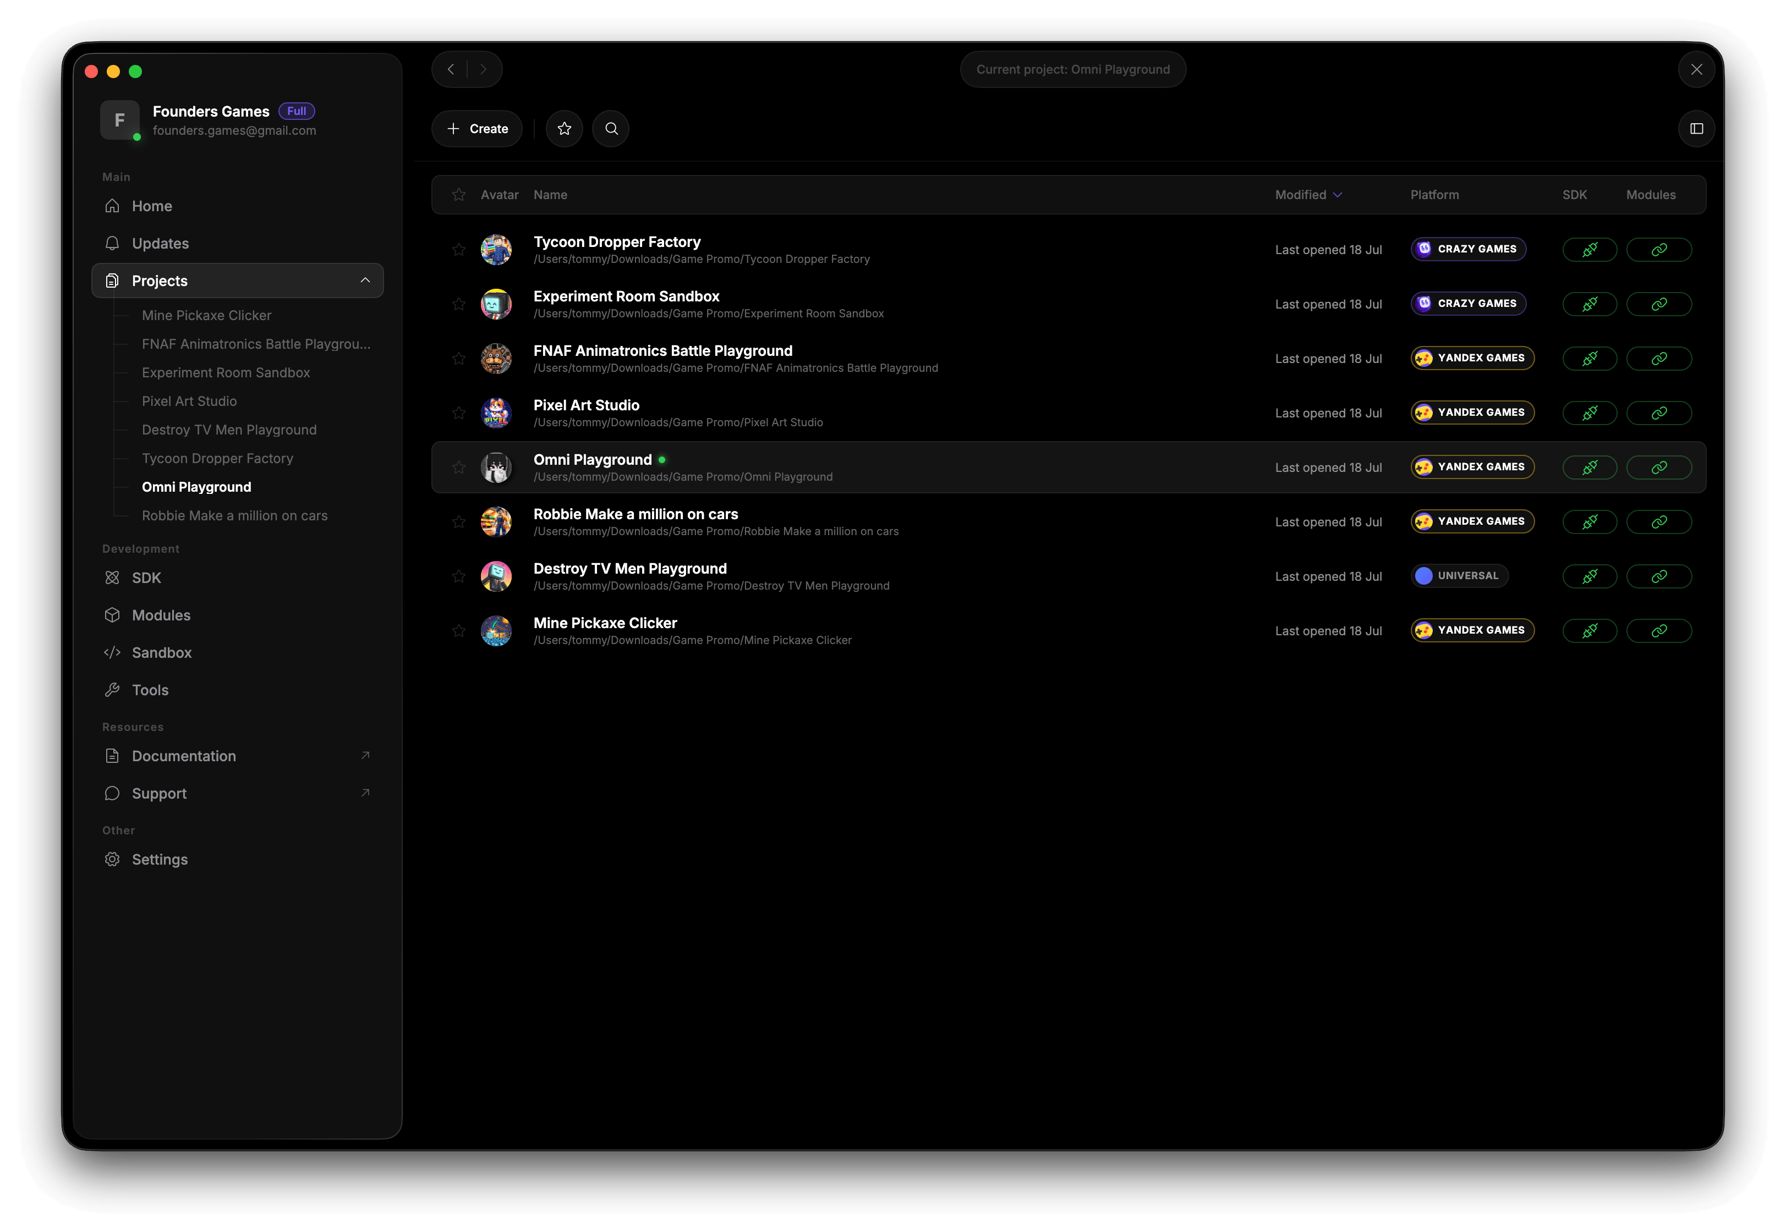Viewport: 1786px width, 1232px height.
Task: Favorite the Experiment Room Sandbox project star
Action: click(459, 304)
